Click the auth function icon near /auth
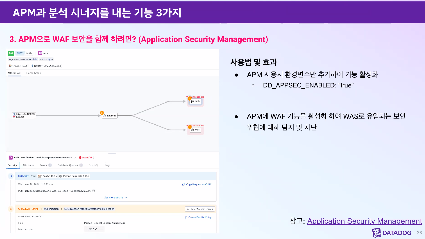 (40, 53)
